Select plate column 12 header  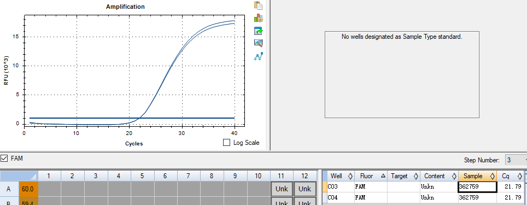[x=305, y=176]
